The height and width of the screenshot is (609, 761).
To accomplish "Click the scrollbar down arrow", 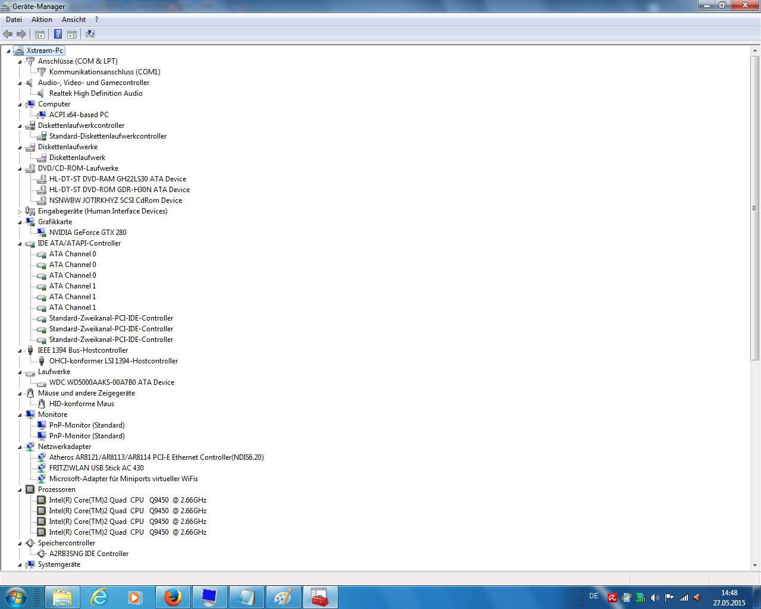I will 754,566.
